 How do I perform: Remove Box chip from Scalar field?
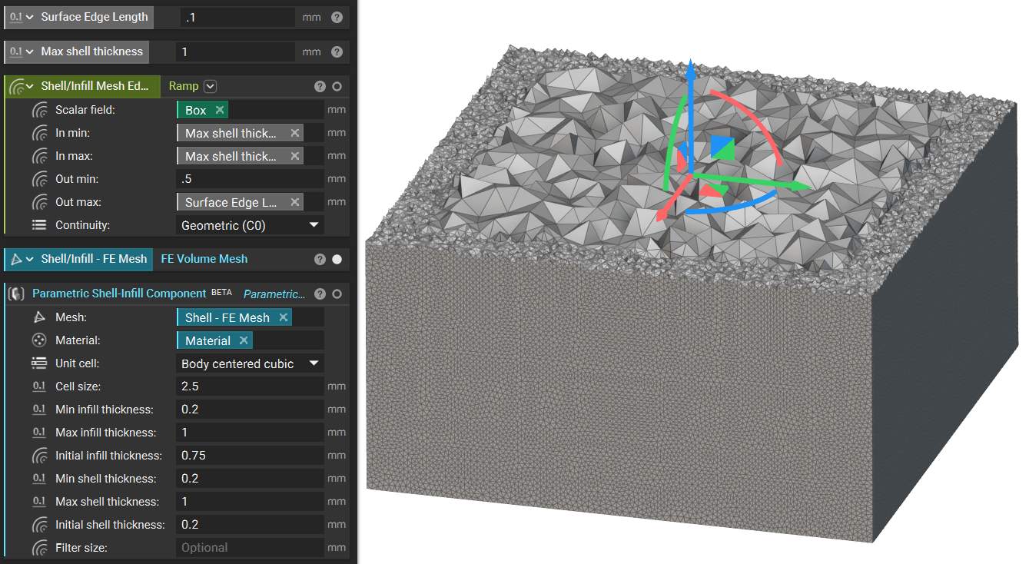pyautogui.click(x=220, y=110)
